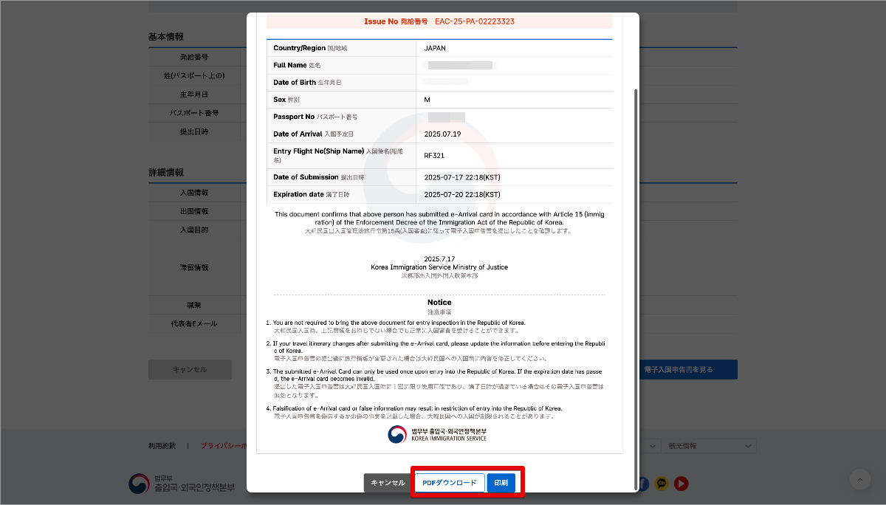This screenshot has width=886, height=505.
Task: Click the RF321 entry flight number value
Action: (434, 156)
